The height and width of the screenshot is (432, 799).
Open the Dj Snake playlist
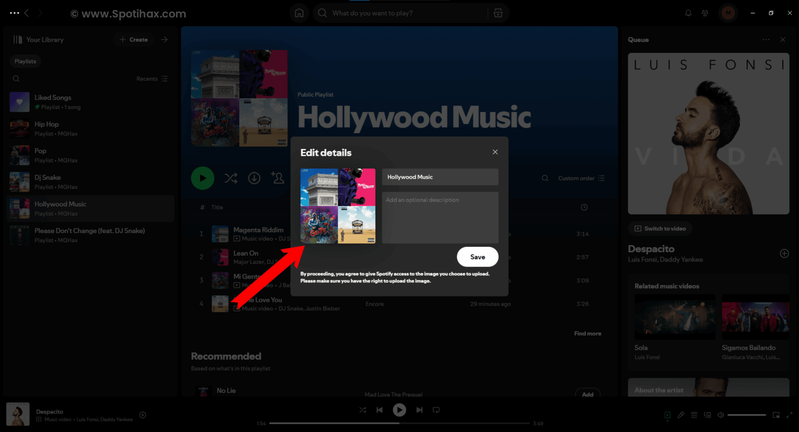click(x=90, y=182)
